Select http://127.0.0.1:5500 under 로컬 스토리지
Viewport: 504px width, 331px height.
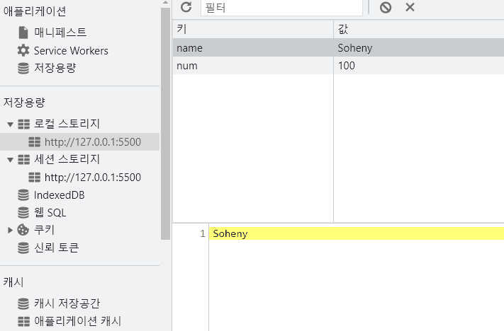pyautogui.click(x=93, y=141)
